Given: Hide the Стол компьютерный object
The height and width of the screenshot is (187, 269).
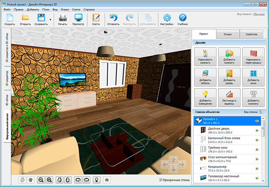Looking at the screenshot, I should [x=257, y=159].
